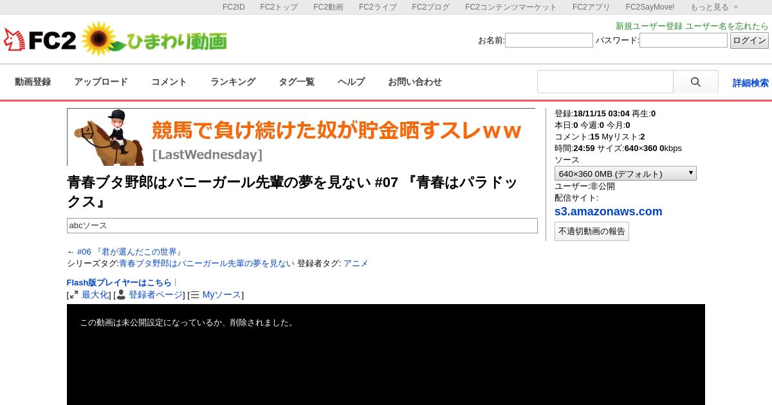Go to FC2トップ
Image resolution: width=772 pixels, height=405 pixels.
click(x=279, y=7)
